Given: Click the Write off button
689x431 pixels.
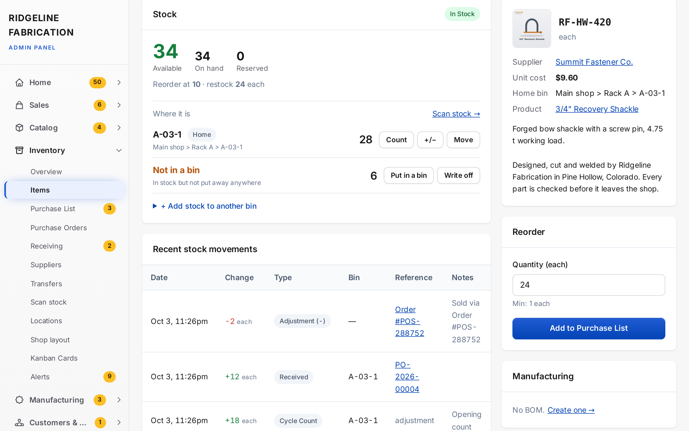Looking at the screenshot, I should pos(459,175).
